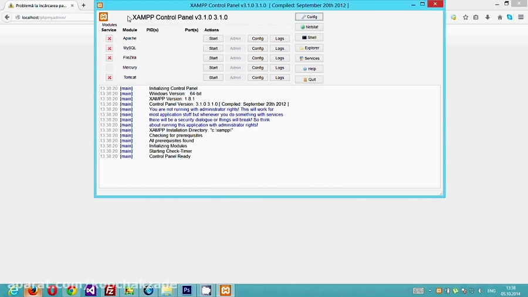Screen dimensions: 528x297
Task: Open Internet Explorer from the taskbar
Action: (14, 291)
